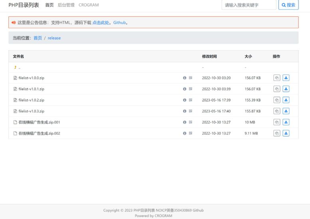310x219 pixels.
Task: Open the 后台管理 navigation menu item
Action: point(66,5)
